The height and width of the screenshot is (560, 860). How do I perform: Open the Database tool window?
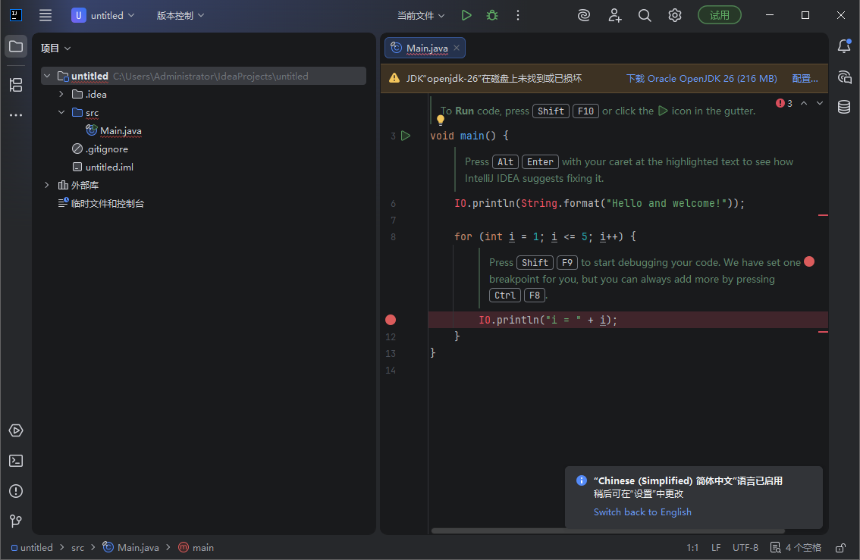(x=843, y=107)
